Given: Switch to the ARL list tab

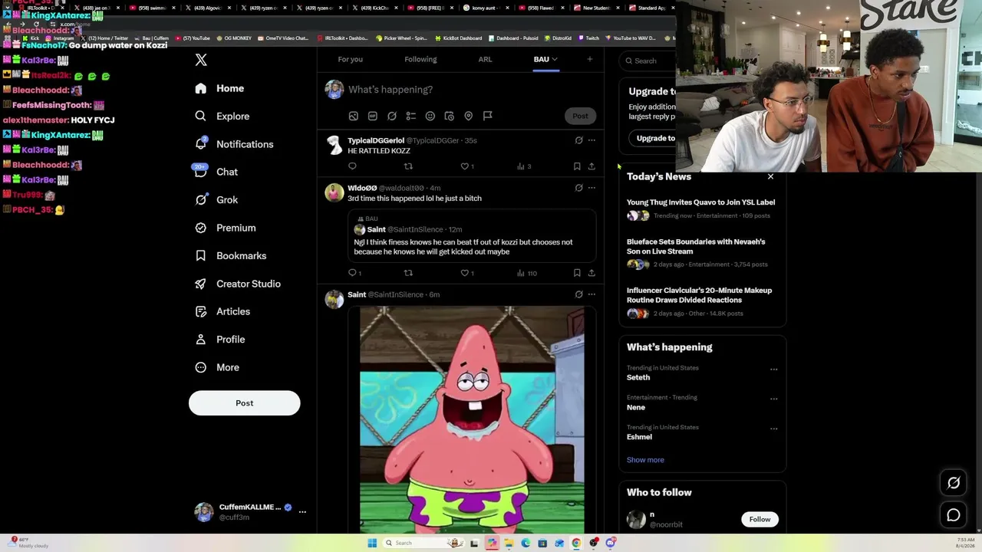Looking at the screenshot, I should point(485,59).
